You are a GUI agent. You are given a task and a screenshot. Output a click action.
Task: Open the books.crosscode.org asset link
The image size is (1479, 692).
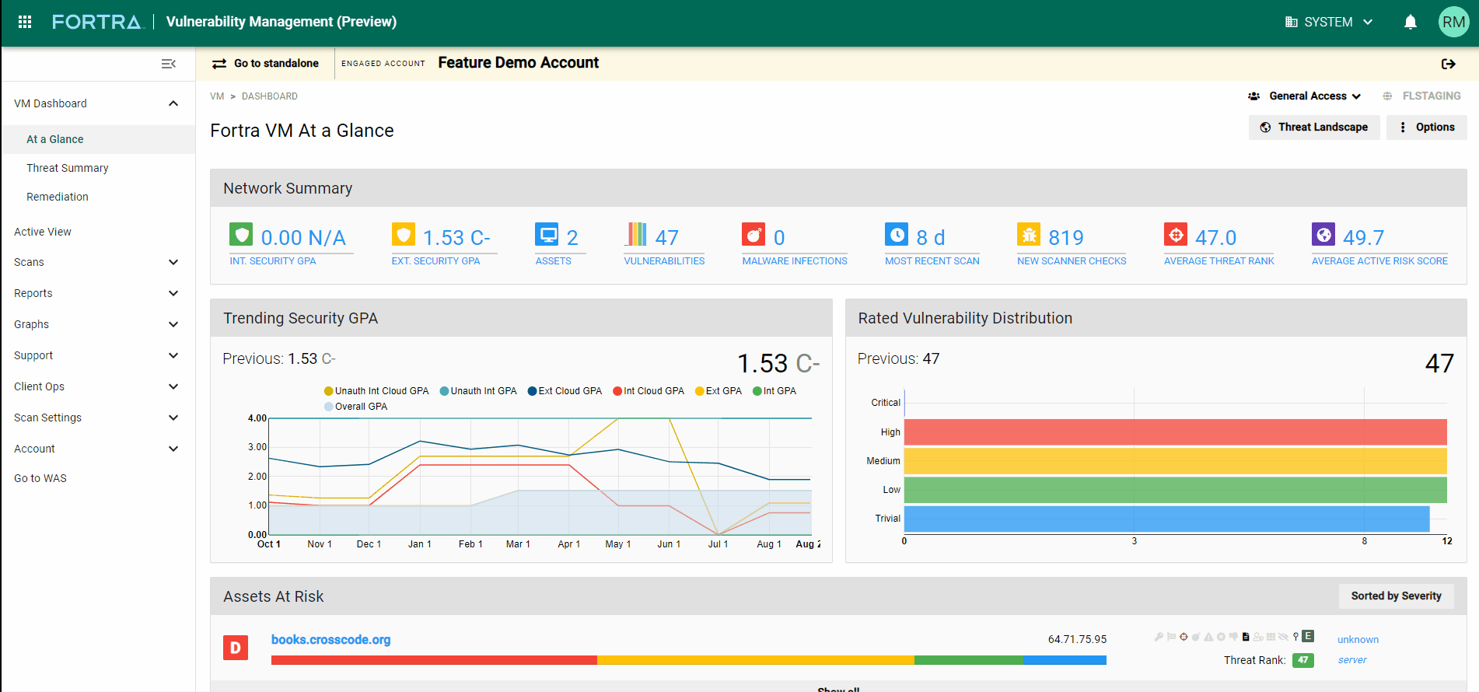click(x=330, y=639)
